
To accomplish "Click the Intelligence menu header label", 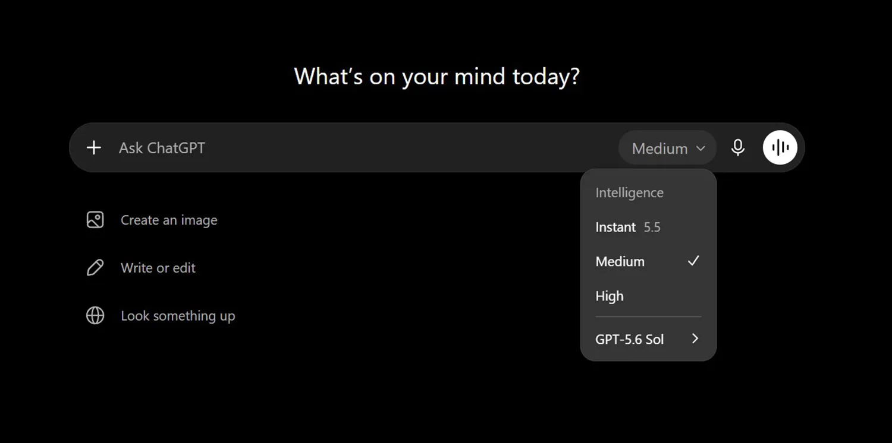I will point(629,192).
